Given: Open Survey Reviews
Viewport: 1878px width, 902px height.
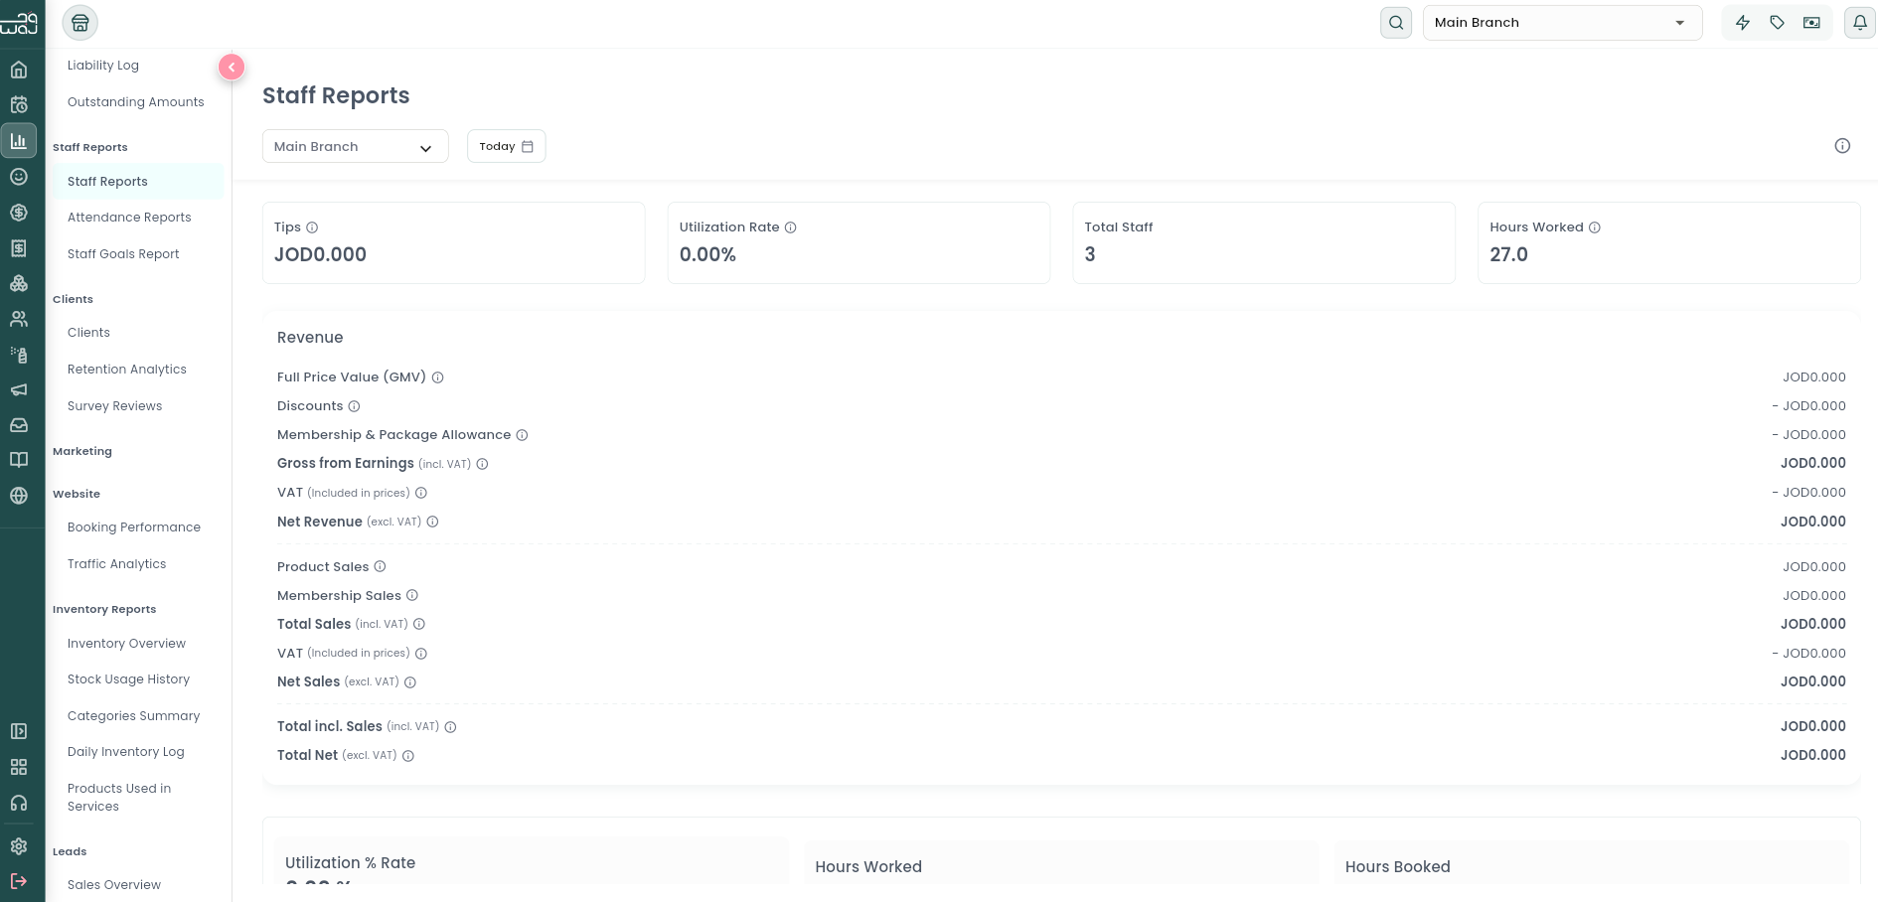Looking at the screenshot, I should pos(114,406).
